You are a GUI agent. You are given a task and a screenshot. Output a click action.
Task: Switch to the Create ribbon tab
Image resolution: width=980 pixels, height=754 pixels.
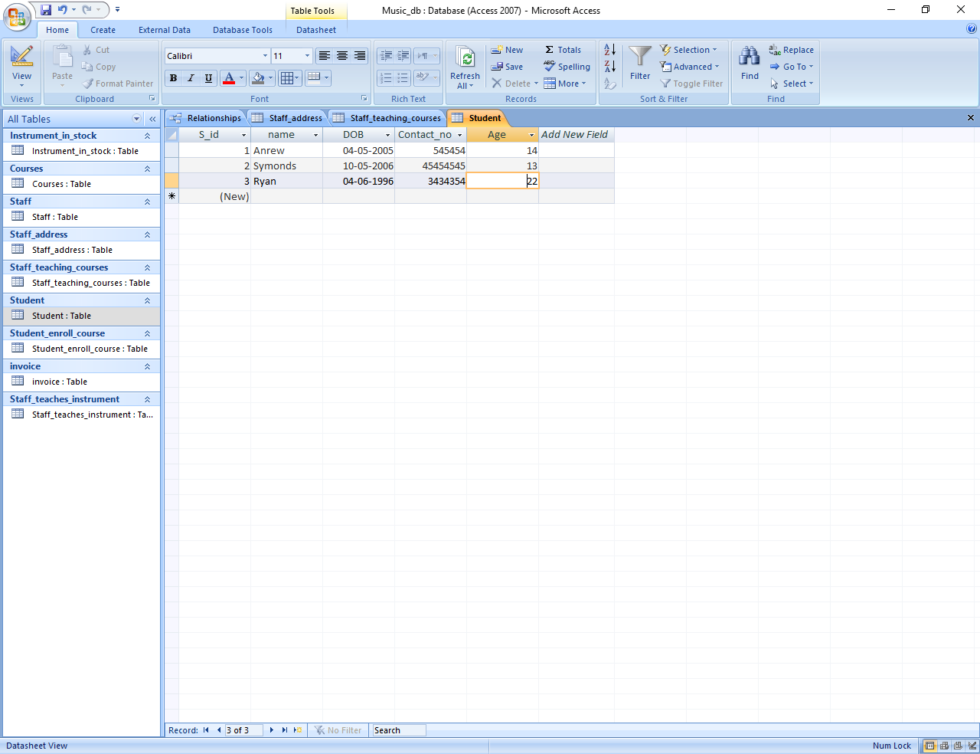pyautogui.click(x=103, y=30)
